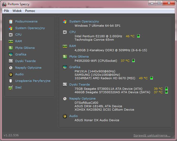
Task: Open Sieć in the sidebar
Action: click(x=18, y=87)
